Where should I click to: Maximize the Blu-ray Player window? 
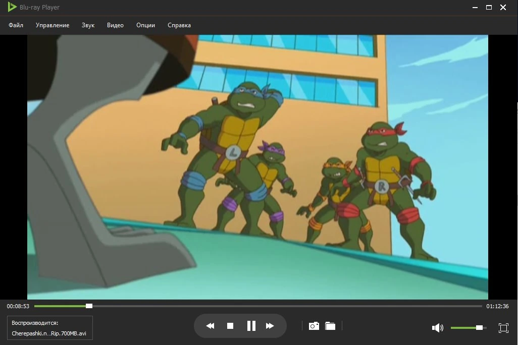click(489, 7)
